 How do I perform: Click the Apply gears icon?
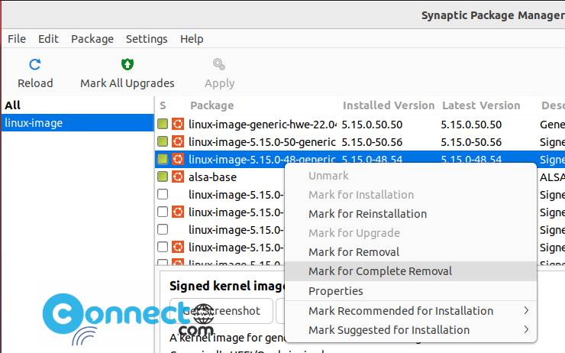point(219,64)
